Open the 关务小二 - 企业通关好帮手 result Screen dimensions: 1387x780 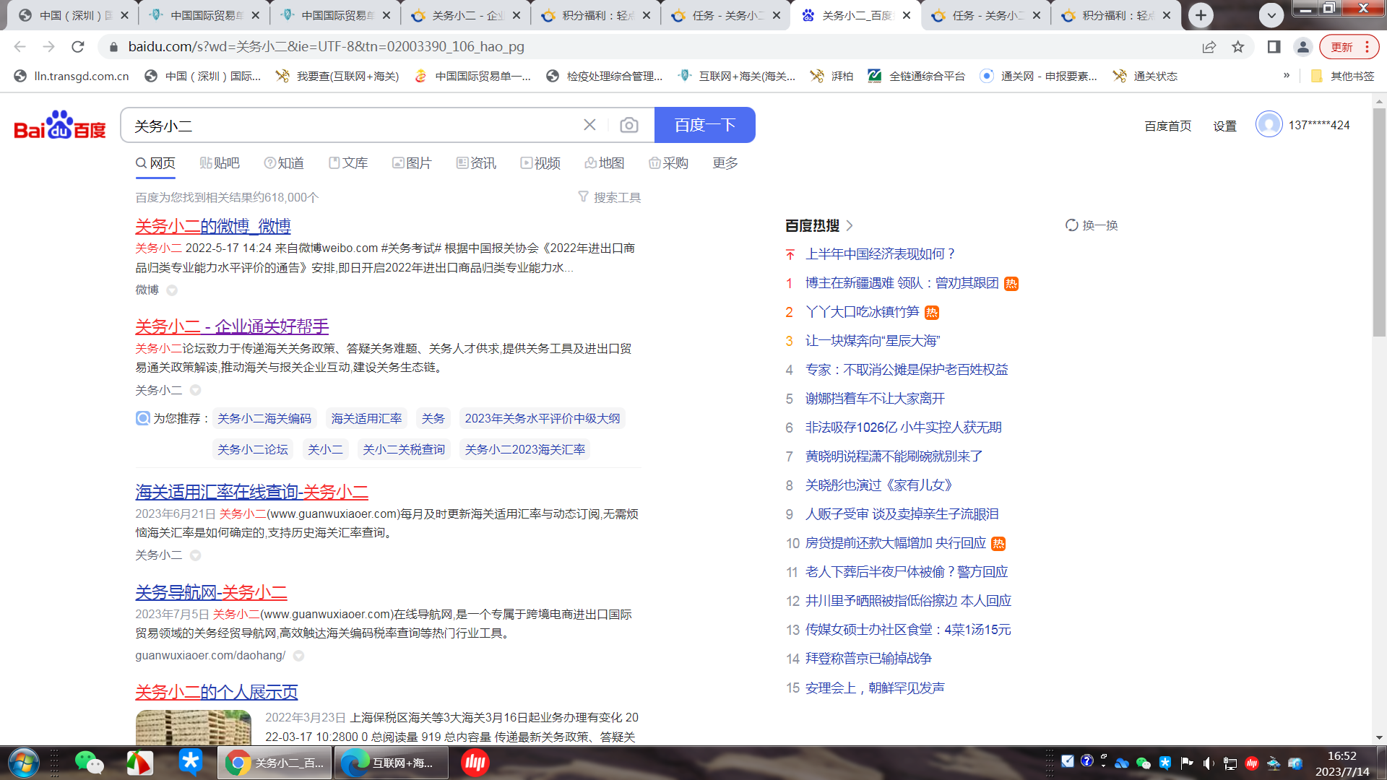(x=232, y=326)
